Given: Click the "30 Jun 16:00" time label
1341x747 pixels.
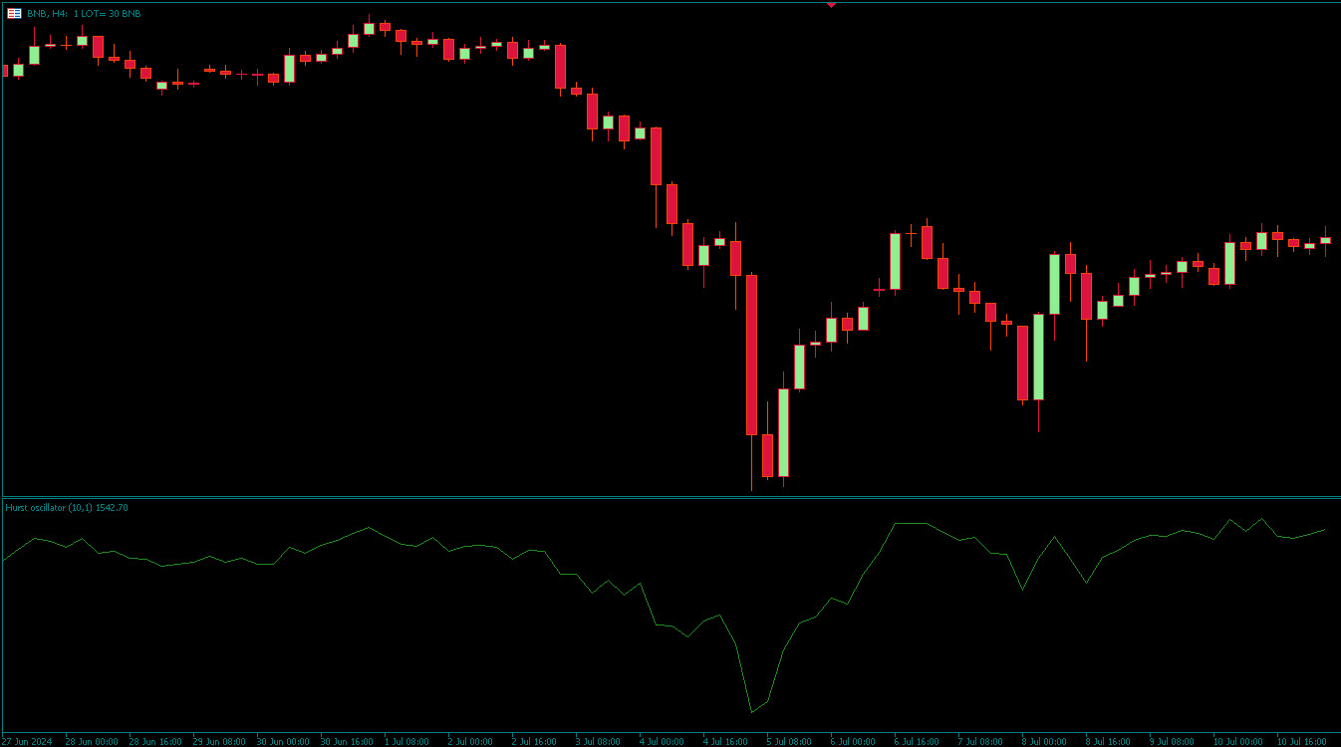Looking at the screenshot, I should point(347,741).
